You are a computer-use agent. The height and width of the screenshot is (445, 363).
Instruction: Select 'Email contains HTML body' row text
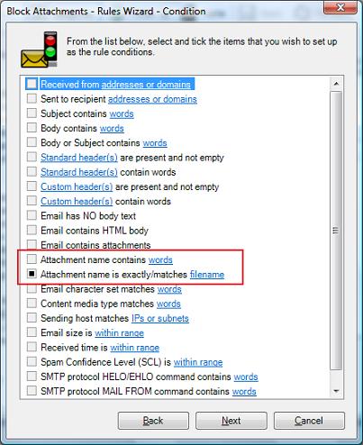coord(95,231)
